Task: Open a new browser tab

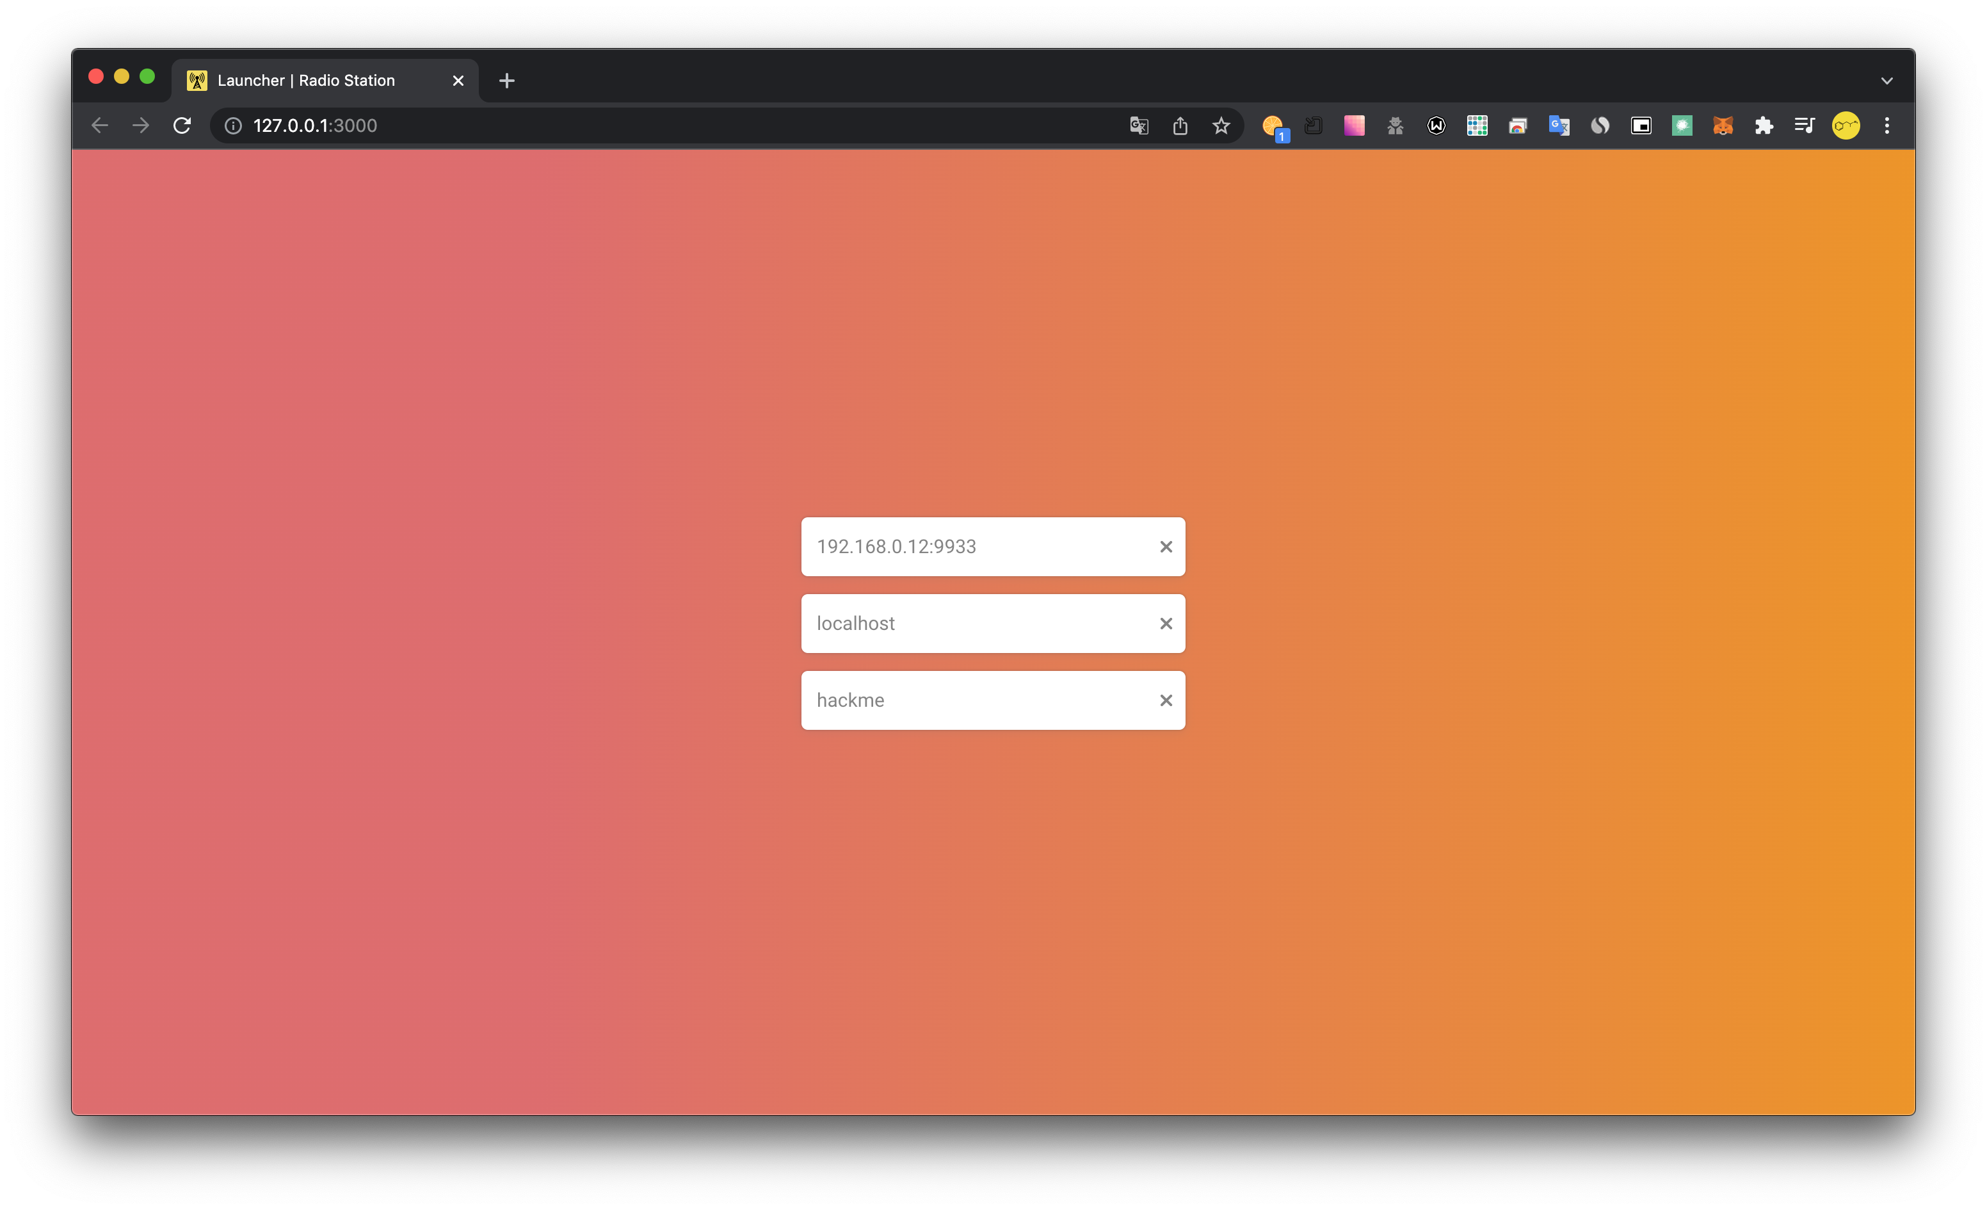Action: coord(506,81)
